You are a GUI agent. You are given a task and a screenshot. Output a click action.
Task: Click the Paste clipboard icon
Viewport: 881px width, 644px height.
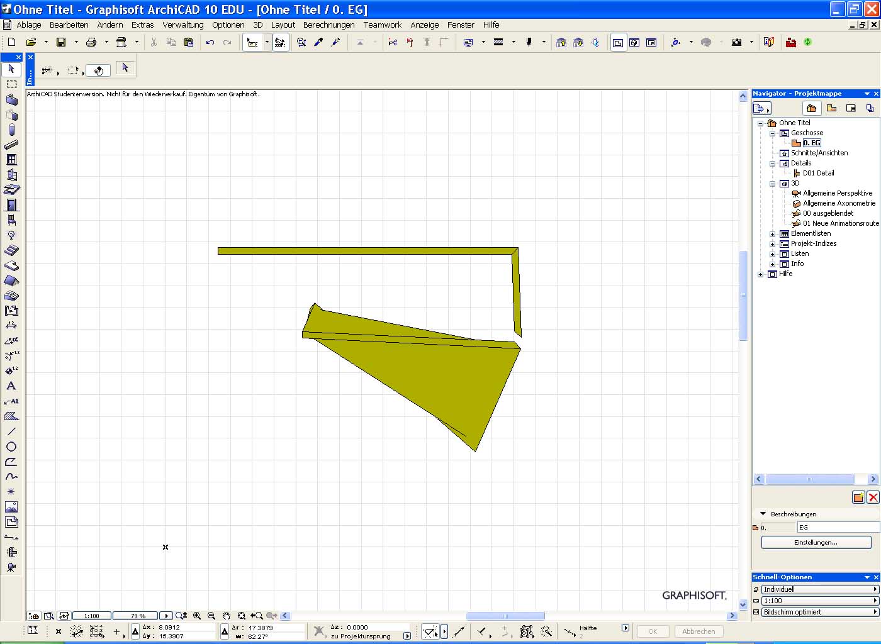(x=188, y=42)
